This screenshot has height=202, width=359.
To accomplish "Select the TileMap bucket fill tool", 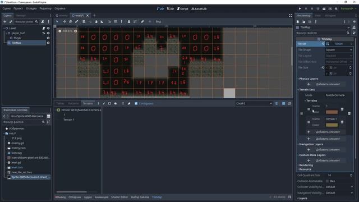I will [x=116, y=103].
